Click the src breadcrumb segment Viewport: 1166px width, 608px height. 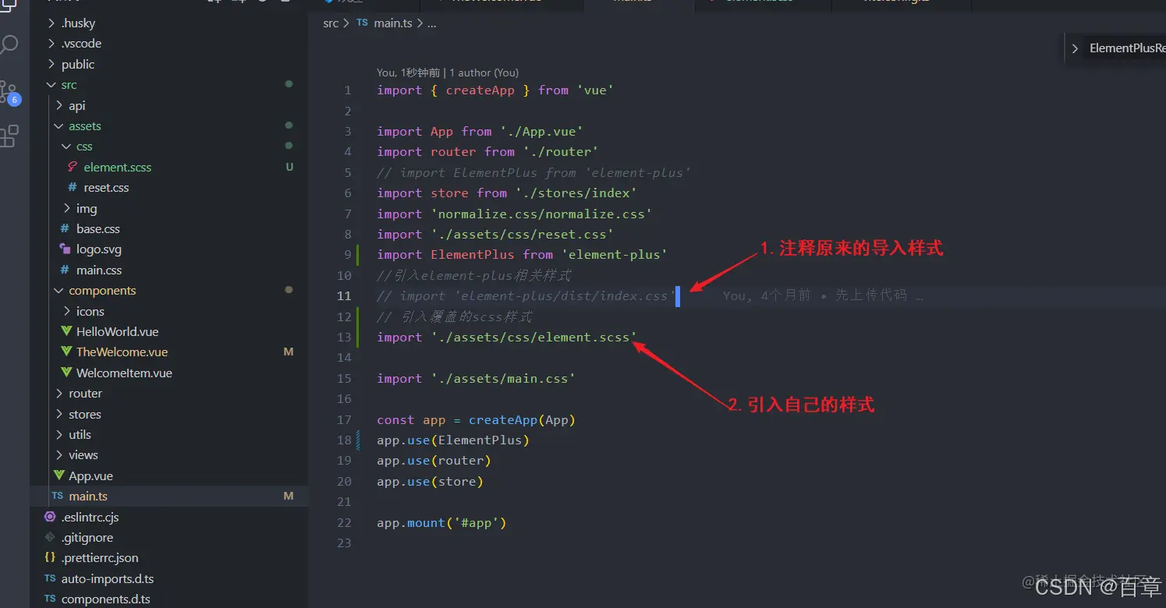click(331, 23)
